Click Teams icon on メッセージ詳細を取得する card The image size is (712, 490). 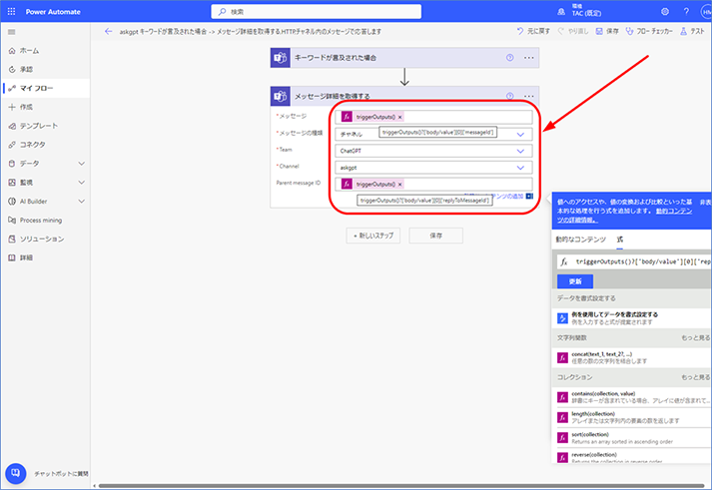[281, 96]
